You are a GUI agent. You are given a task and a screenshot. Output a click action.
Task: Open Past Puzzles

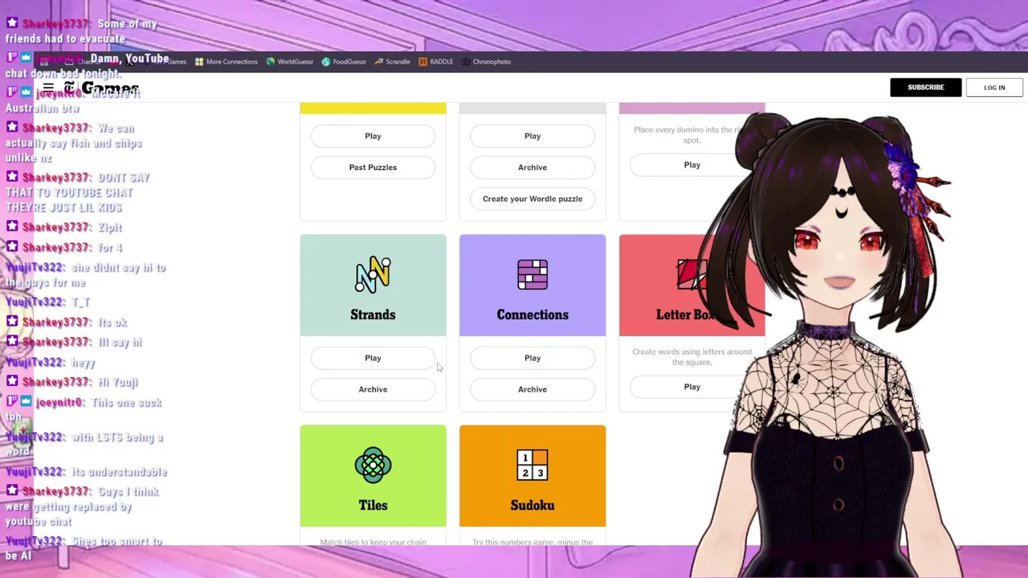click(373, 168)
